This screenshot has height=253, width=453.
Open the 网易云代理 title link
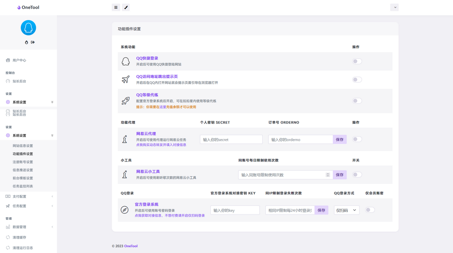click(x=146, y=134)
